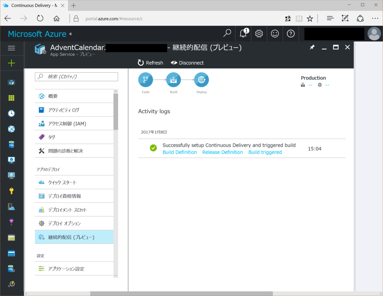Viewport: 383px width, 296px height.
Task: Open a new browser tab
Action: (x=74, y=5)
